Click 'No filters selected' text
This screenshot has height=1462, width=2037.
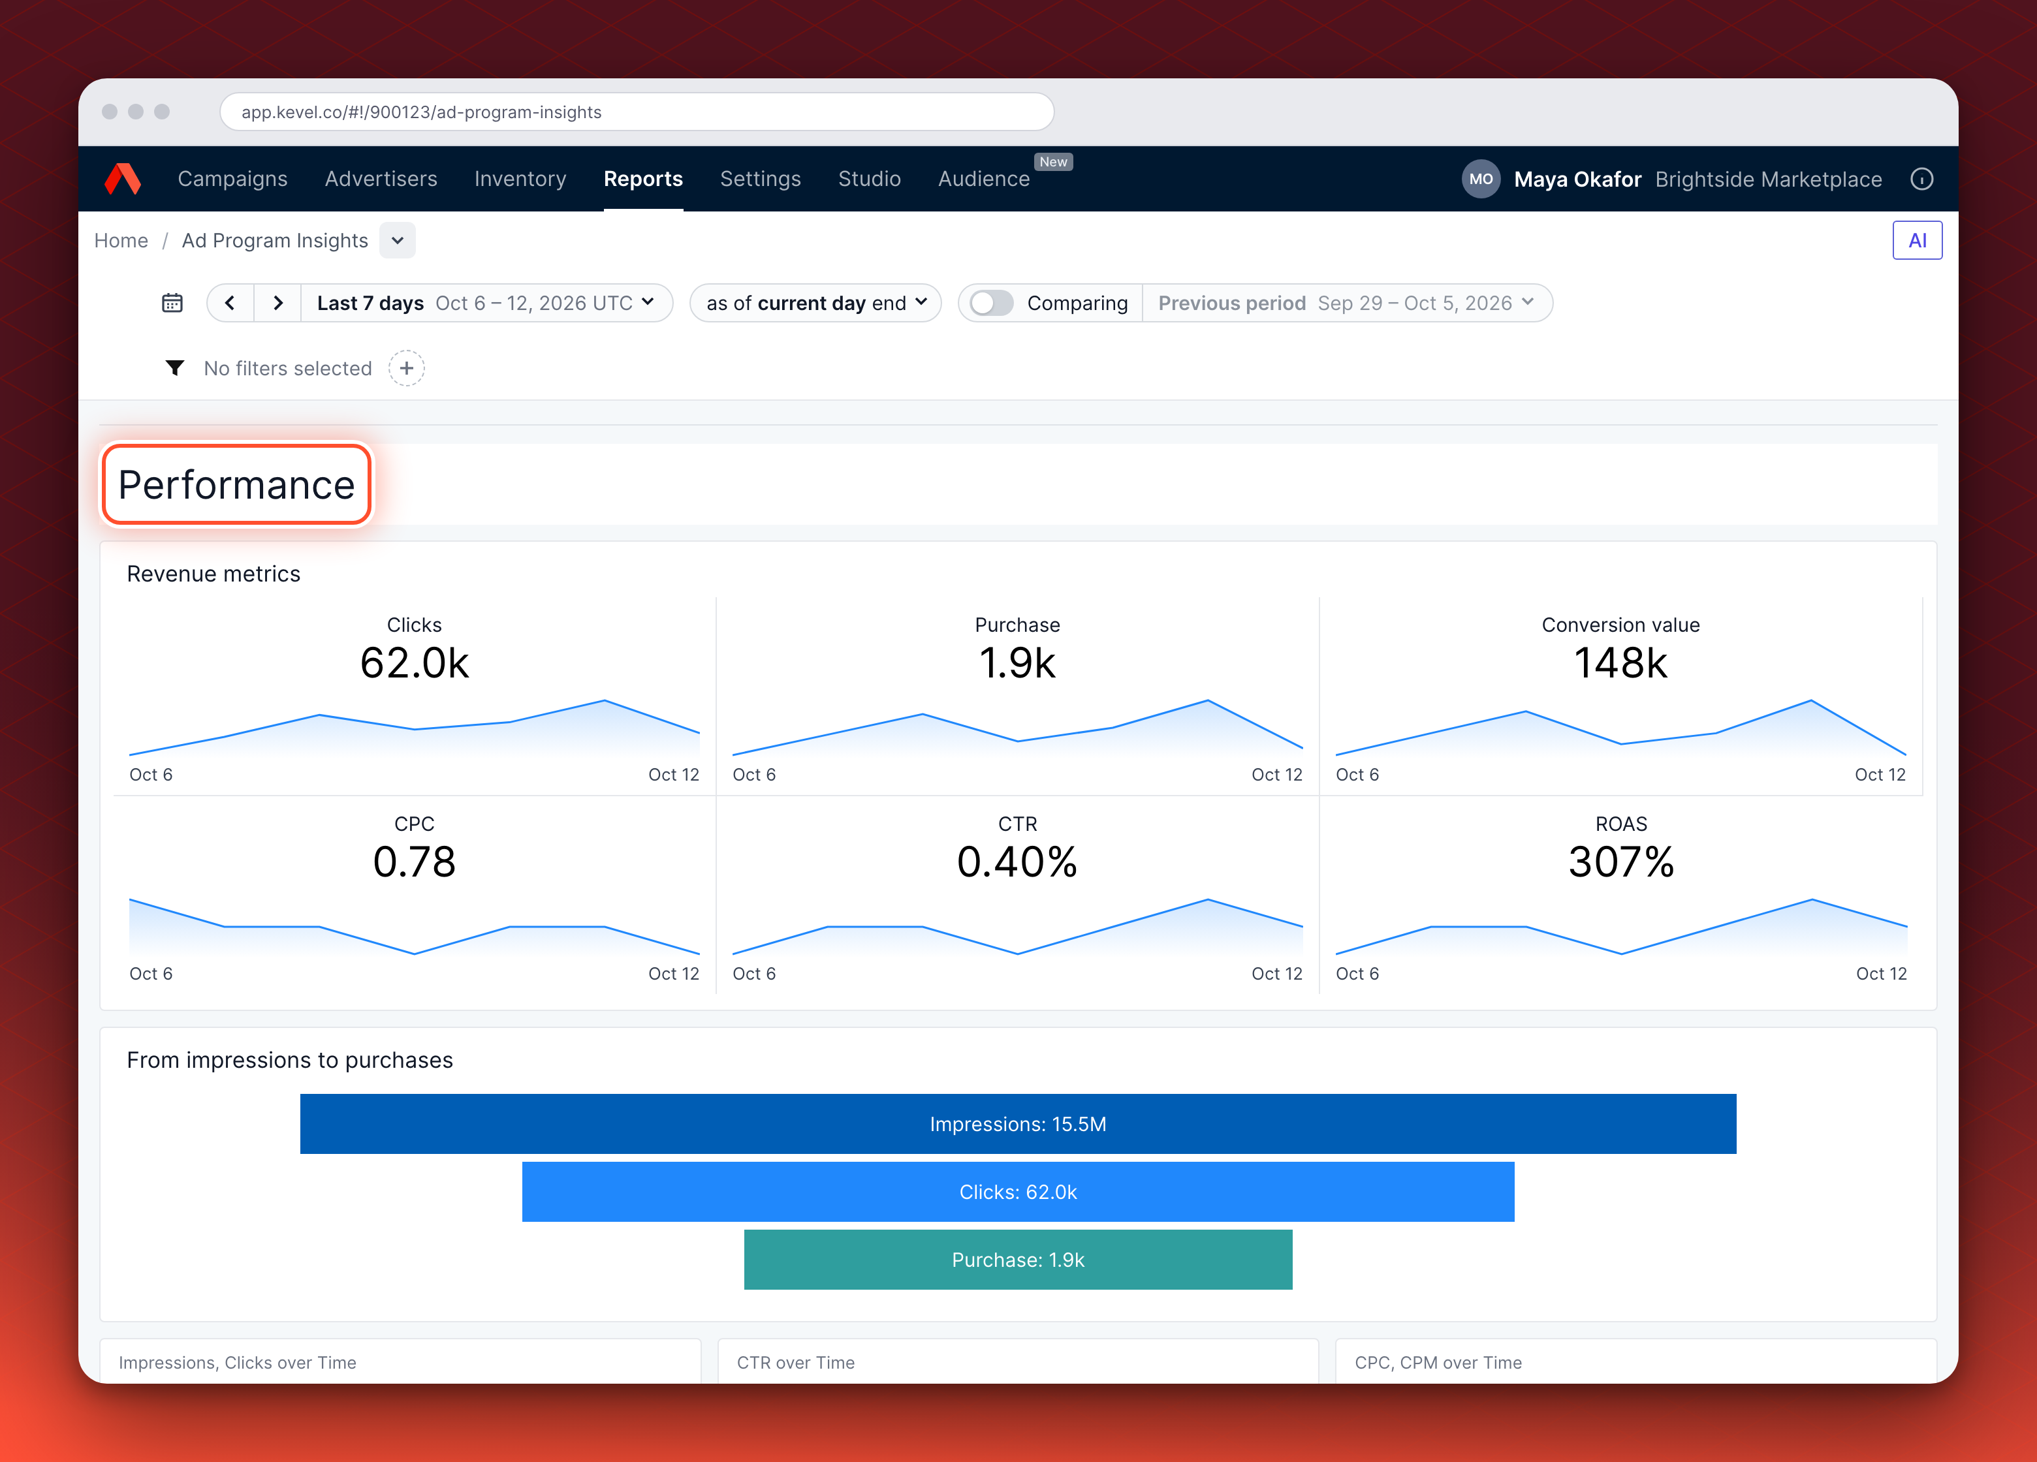click(287, 368)
